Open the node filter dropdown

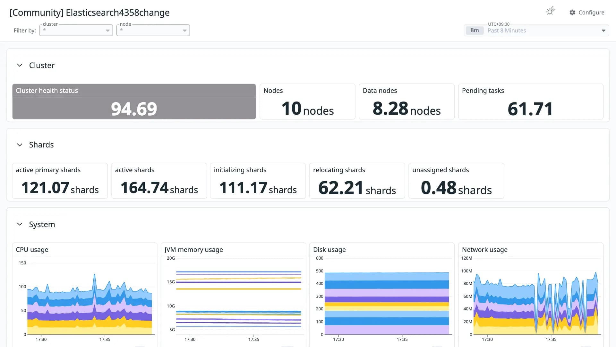click(x=153, y=30)
